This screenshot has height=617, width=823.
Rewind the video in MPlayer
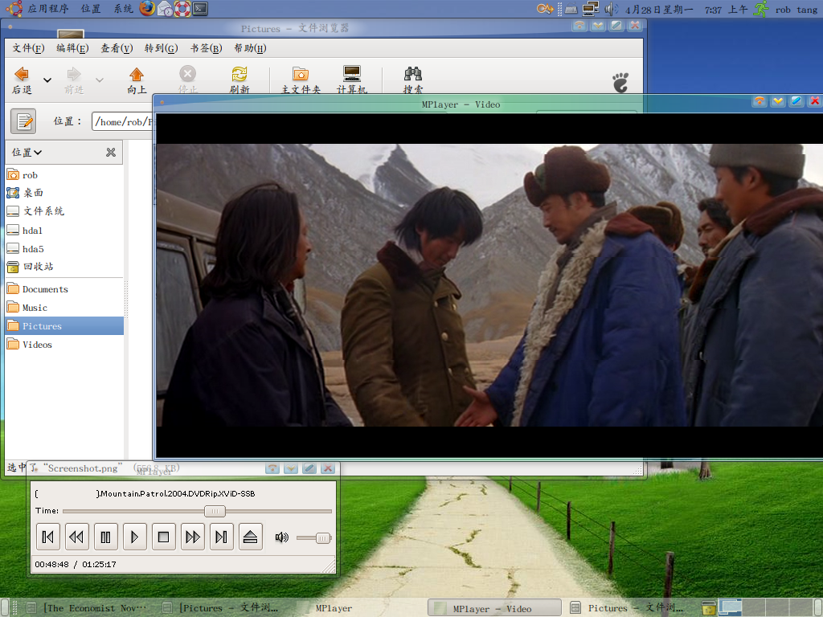pyautogui.click(x=76, y=537)
